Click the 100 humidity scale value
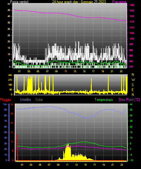The height and width of the screenshot is (169, 141). pyautogui.click(x=5, y=104)
